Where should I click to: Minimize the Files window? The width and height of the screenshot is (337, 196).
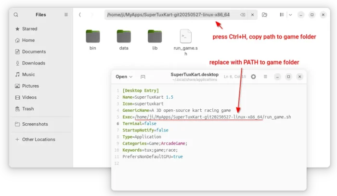(x=301, y=14)
